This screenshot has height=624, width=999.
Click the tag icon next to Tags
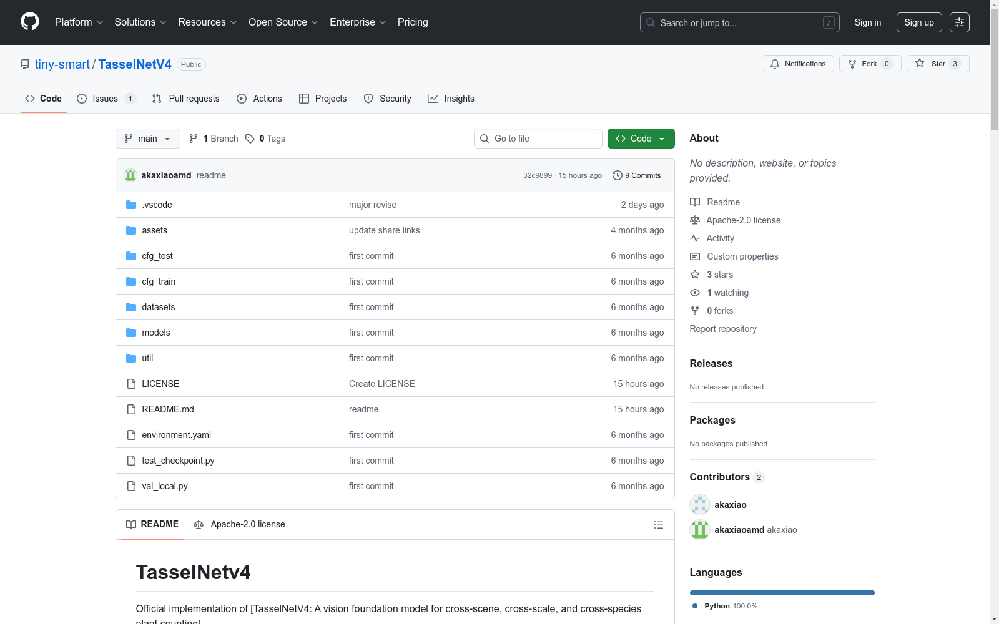(x=250, y=139)
